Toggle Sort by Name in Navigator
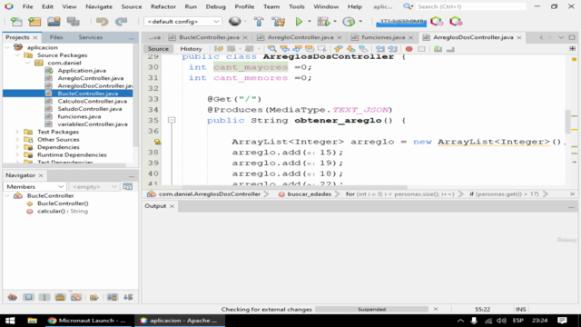The image size is (581, 327). point(113,297)
